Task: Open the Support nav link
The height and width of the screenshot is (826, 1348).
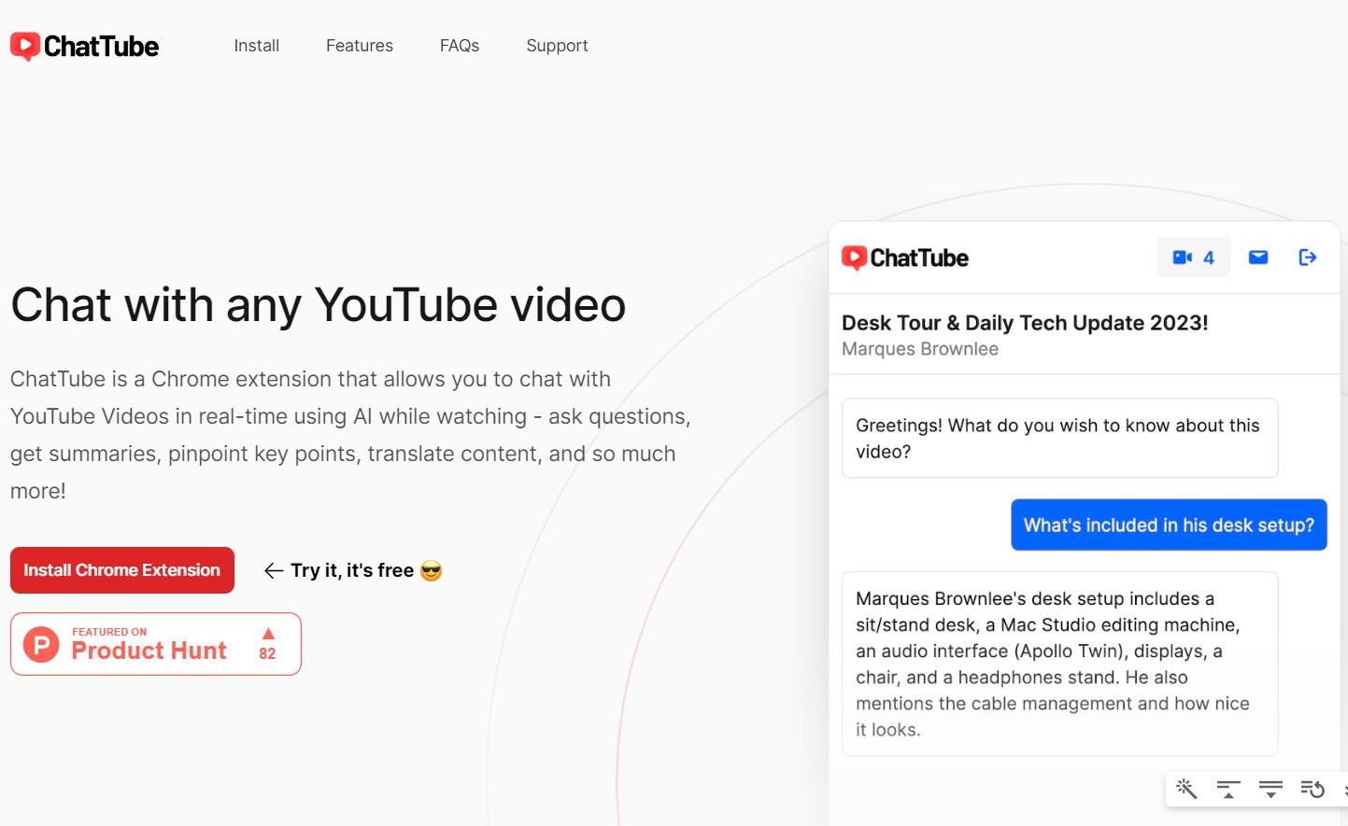Action: [557, 46]
